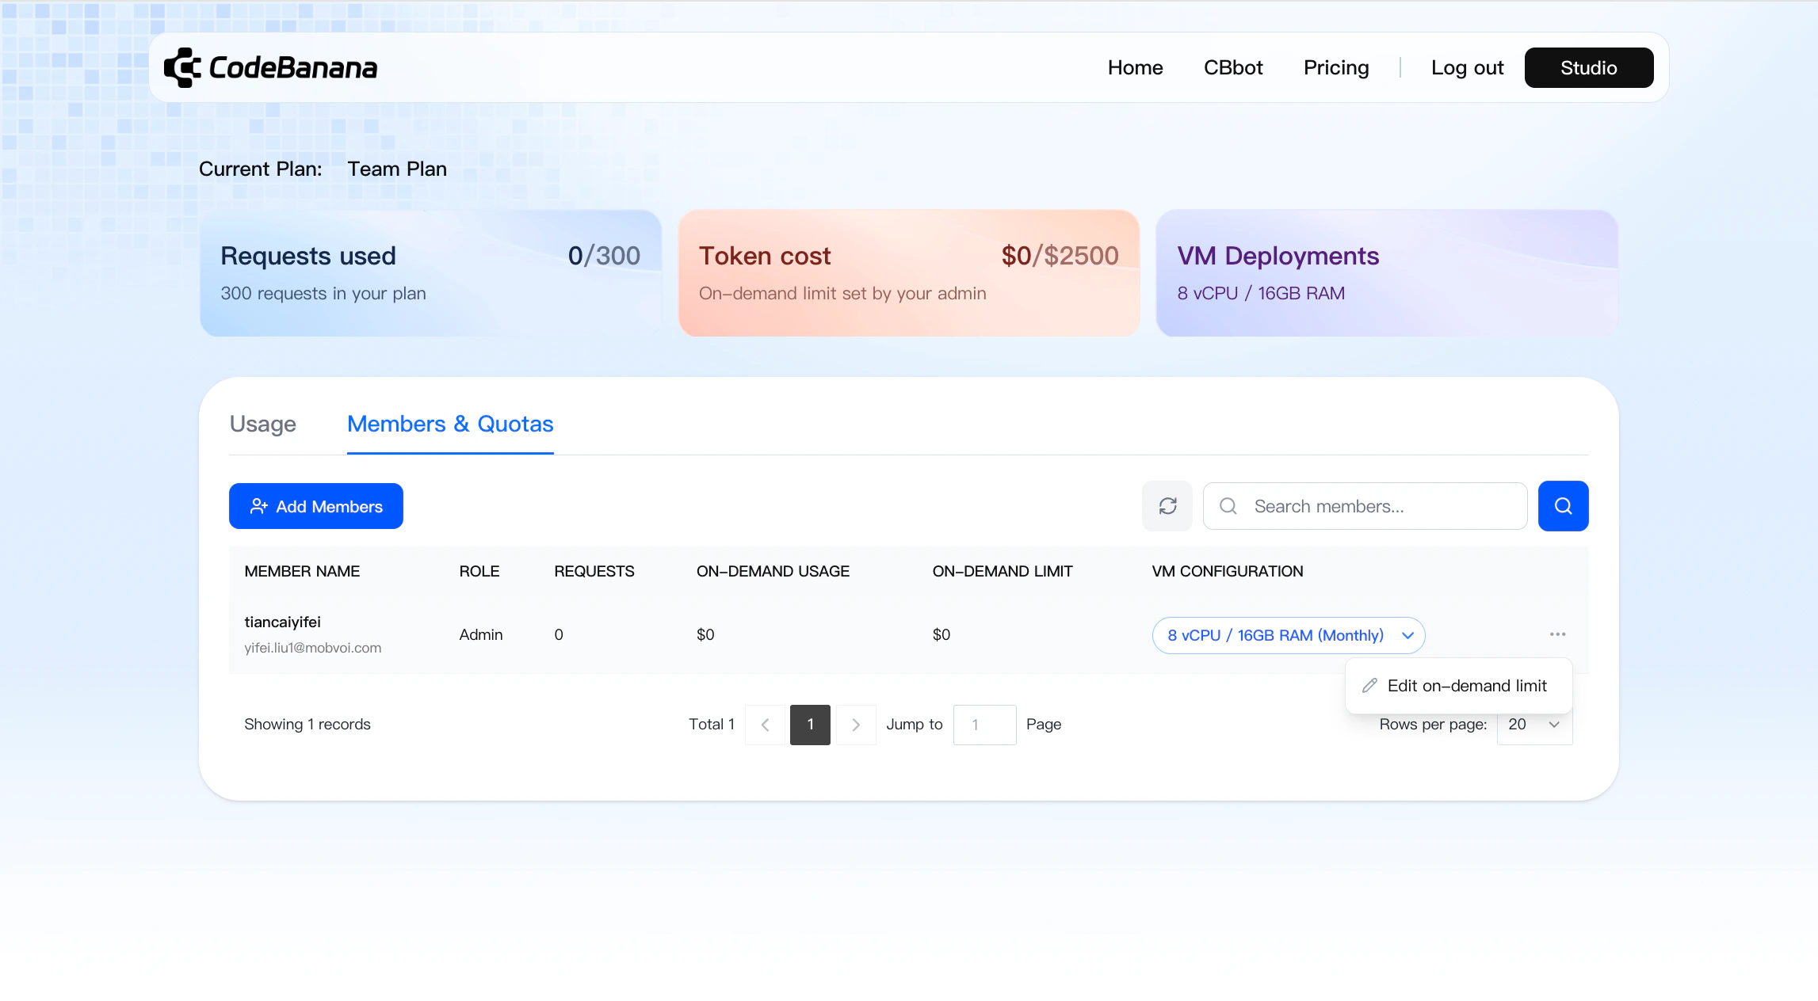This screenshot has width=1818, height=1001.
Task: Open the Pricing navigation link
Action: pos(1336,67)
